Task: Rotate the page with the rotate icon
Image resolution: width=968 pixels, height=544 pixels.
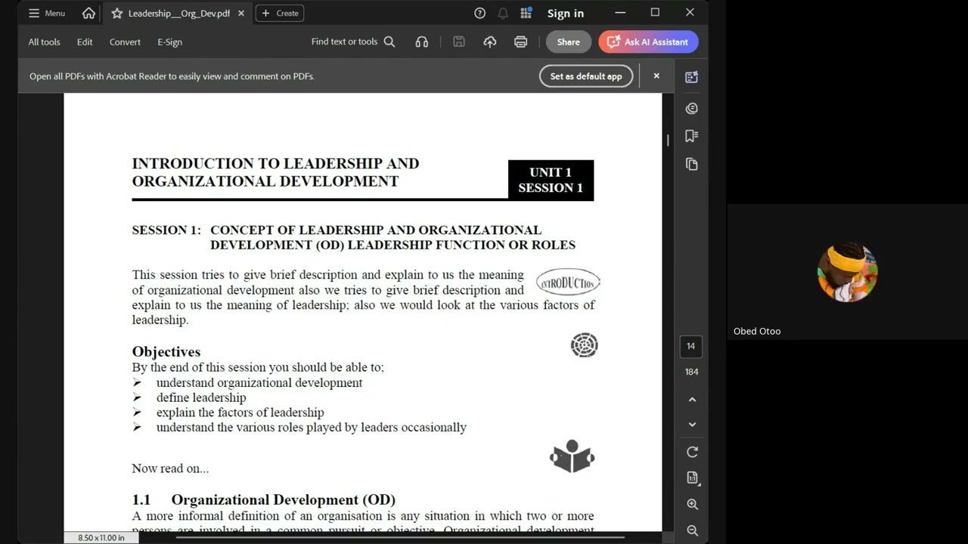Action: [692, 452]
